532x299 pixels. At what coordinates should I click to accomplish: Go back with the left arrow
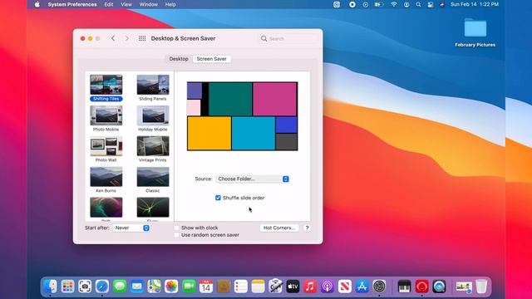coord(113,38)
